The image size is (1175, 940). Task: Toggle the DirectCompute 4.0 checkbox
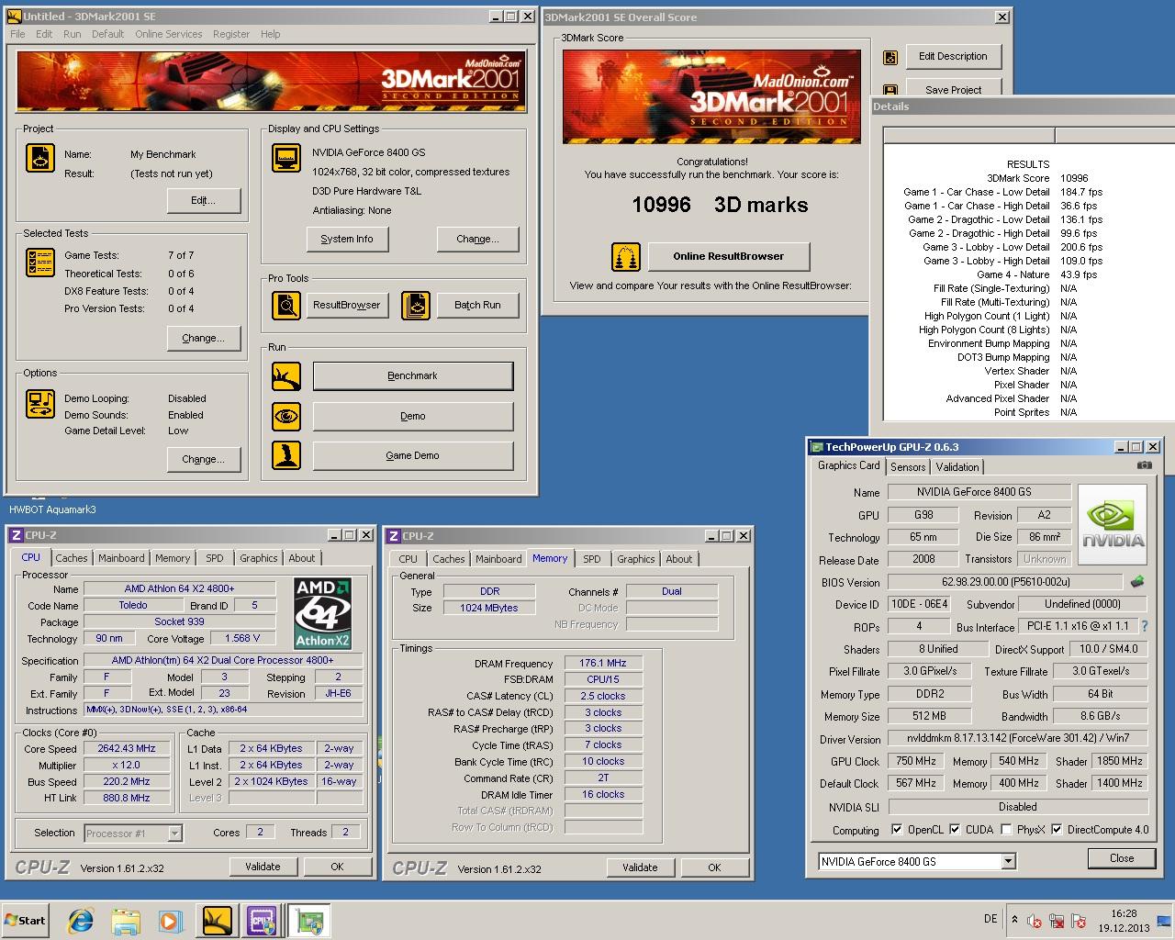(x=1057, y=830)
